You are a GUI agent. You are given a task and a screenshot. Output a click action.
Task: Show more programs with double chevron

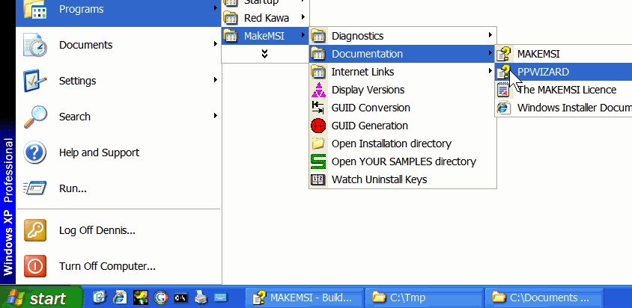(265, 53)
